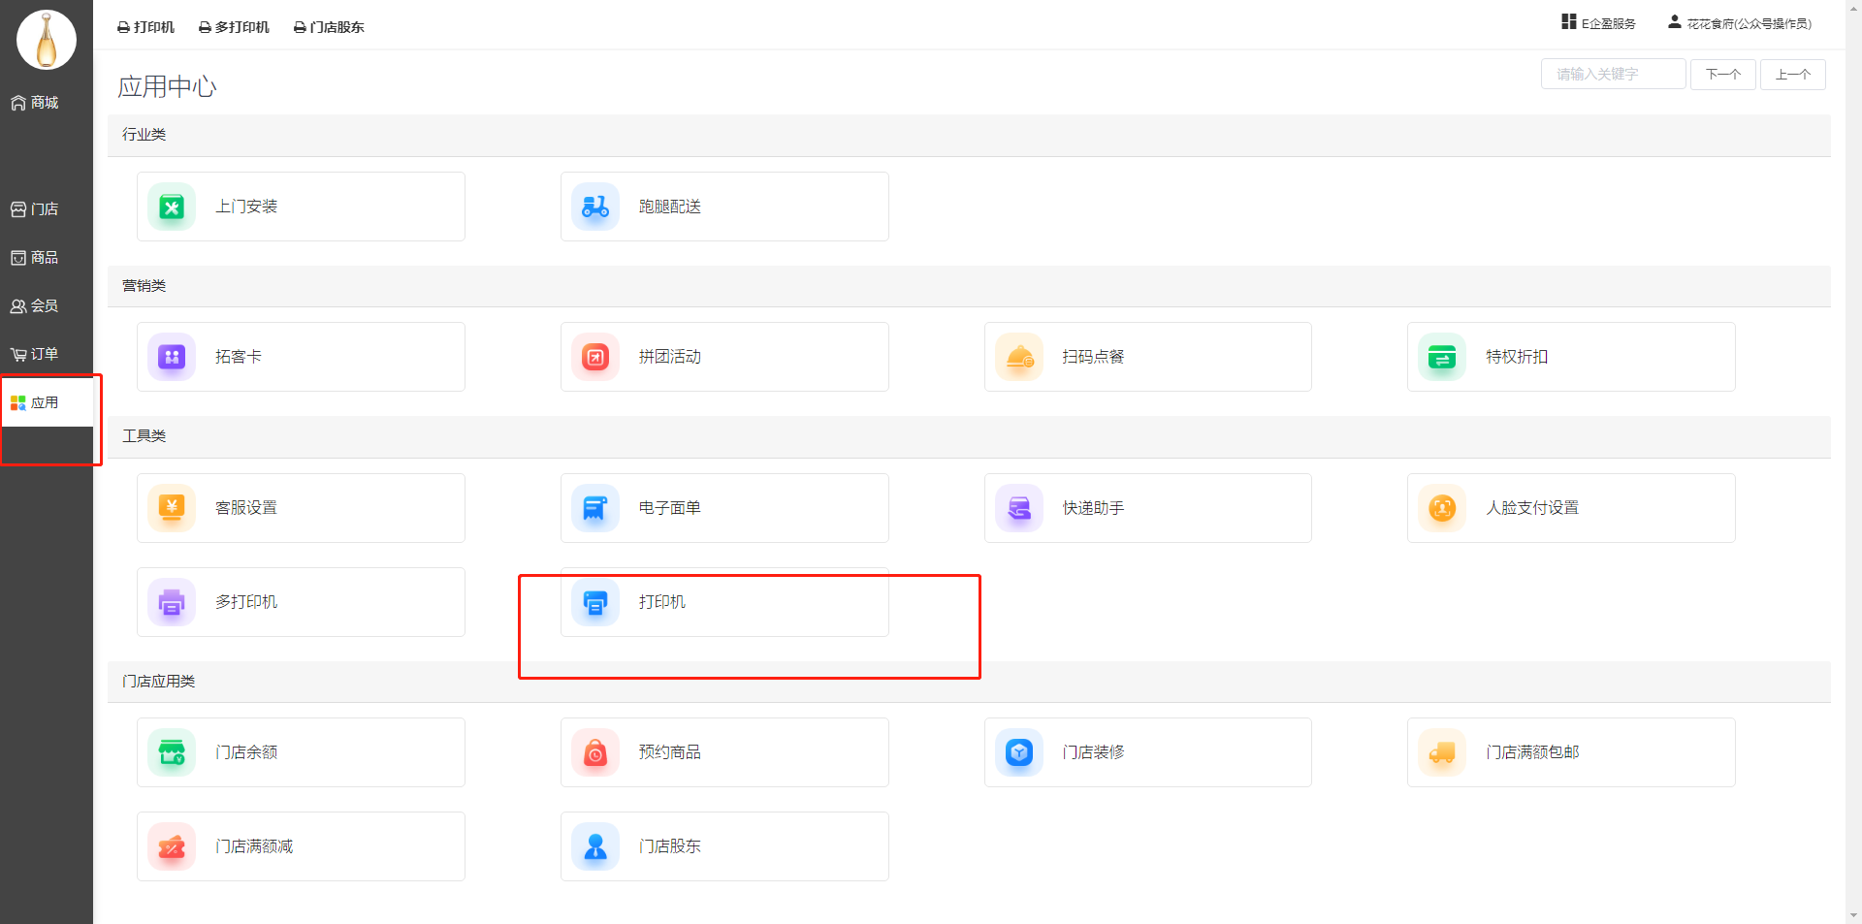Click the 上门安装 green app icon

[172, 207]
